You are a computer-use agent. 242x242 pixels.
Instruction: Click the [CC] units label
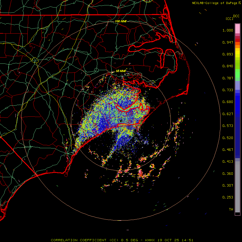click(x=229, y=19)
